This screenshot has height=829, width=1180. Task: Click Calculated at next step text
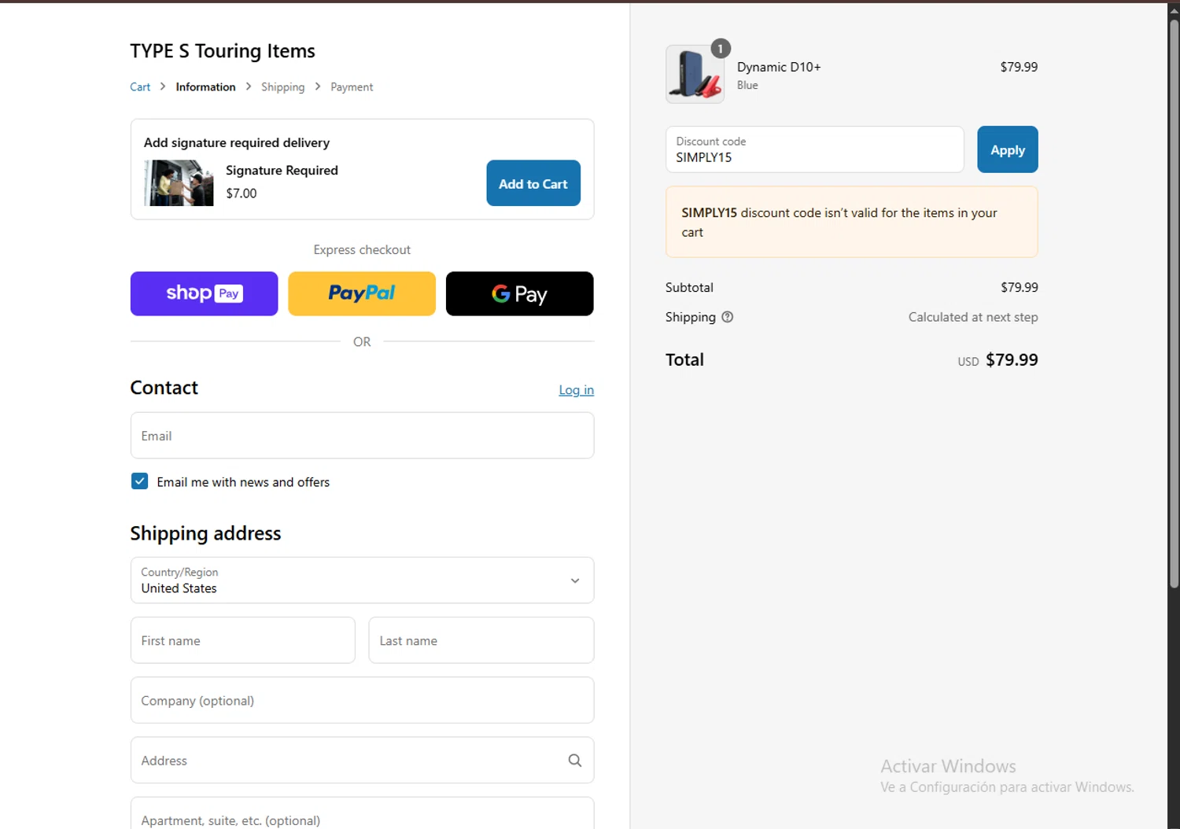(973, 317)
